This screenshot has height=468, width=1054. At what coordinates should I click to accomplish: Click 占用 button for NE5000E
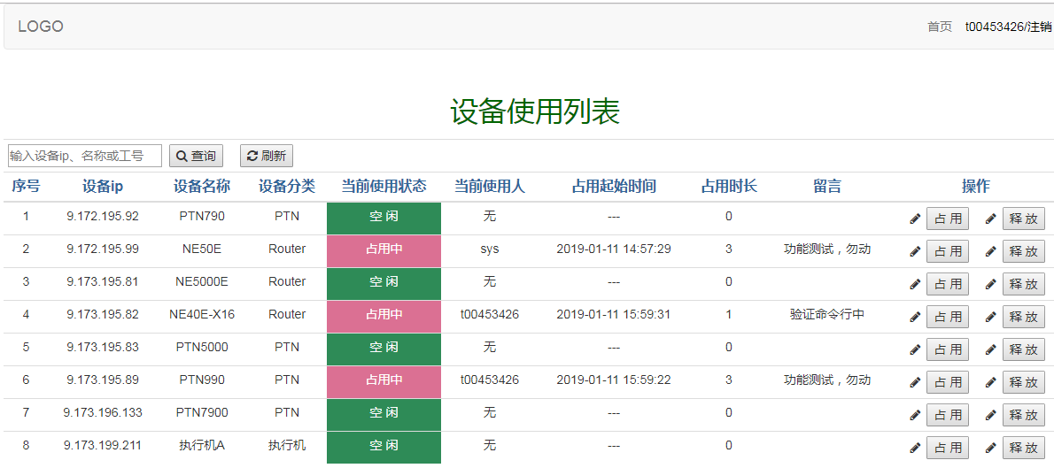(948, 285)
